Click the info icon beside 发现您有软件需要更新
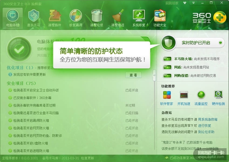This screenshot has width=229, height=162. (x=10, y=75)
